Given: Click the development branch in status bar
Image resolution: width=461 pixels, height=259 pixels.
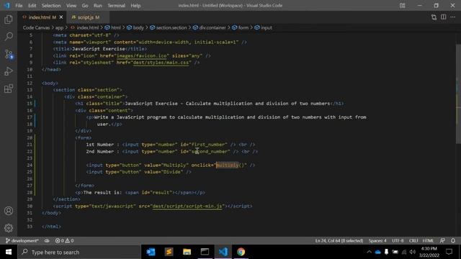Looking at the screenshot, I should [22, 240].
